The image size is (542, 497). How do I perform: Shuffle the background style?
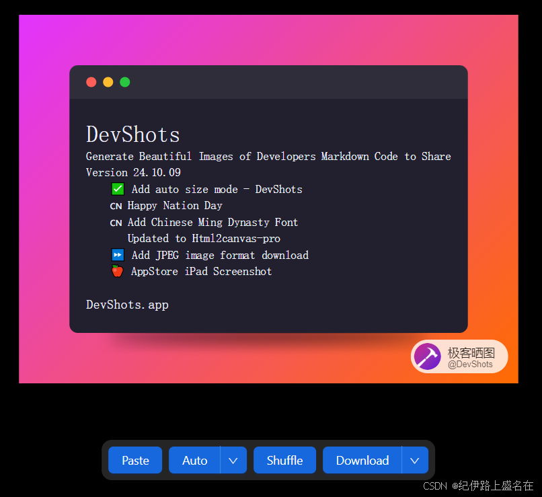(284, 460)
